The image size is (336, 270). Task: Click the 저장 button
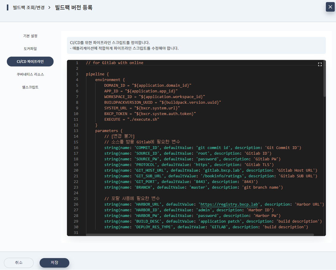pyautogui.click(x=54, y=263)
